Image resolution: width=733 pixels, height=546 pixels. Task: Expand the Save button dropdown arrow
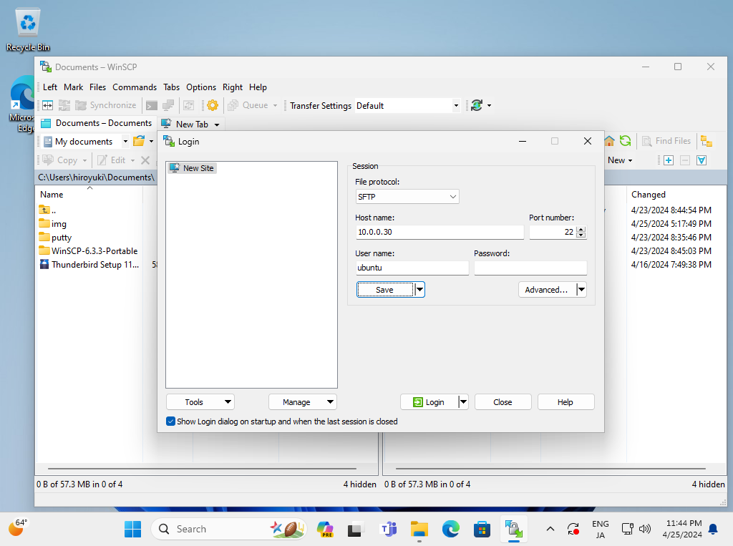(419, 290)
